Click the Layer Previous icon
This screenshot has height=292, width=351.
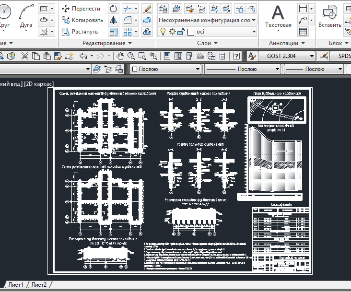click(x=201, y=9)
